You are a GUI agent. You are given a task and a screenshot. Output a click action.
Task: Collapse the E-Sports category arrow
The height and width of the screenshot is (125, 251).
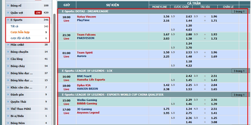[x=8, y=20]
